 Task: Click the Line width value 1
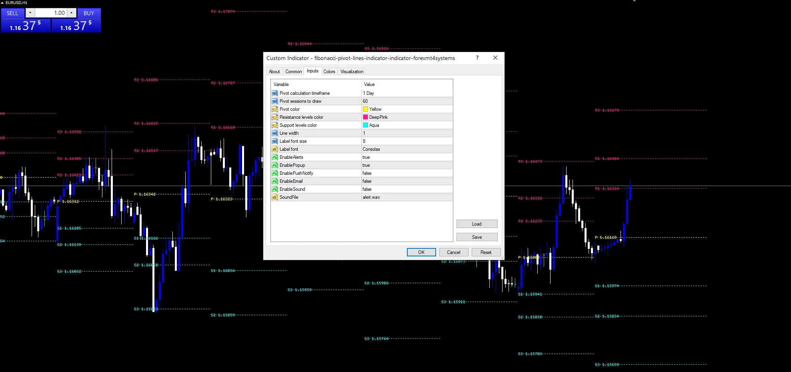364,133
